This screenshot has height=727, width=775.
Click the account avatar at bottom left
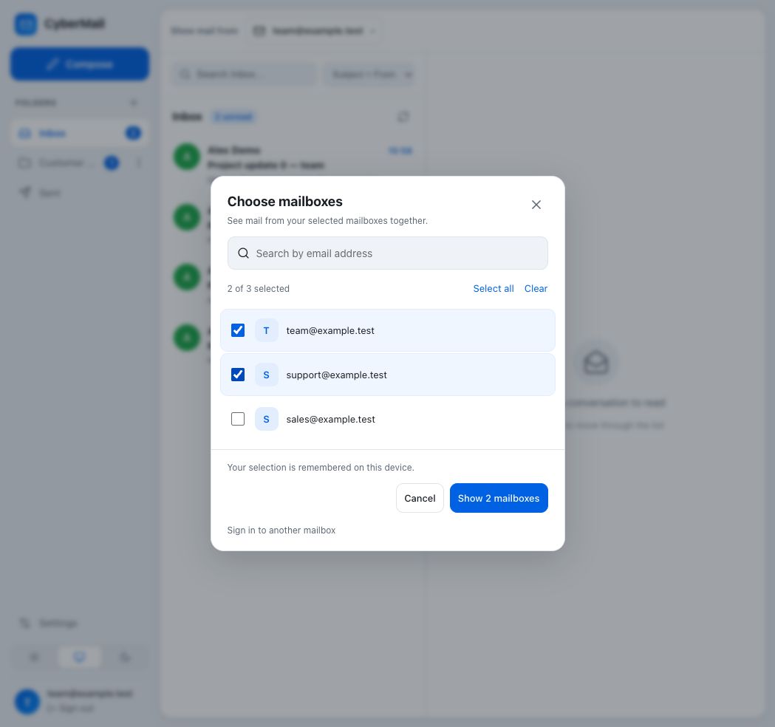[27, 701]
